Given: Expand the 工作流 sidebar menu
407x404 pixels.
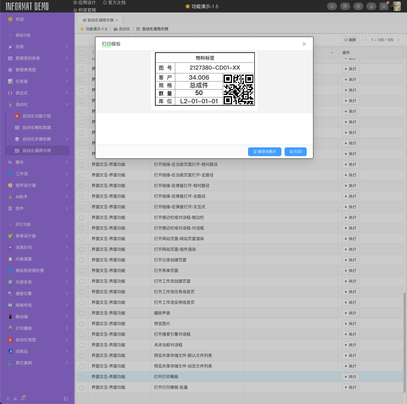Looking at the screenshot, I should [x=37, y=174].
